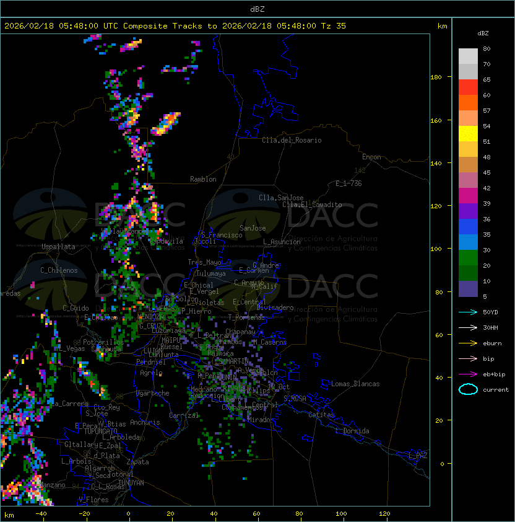
Task: Click the cyan 'current' ellipse legend symbol
Action: coord(468,389)
